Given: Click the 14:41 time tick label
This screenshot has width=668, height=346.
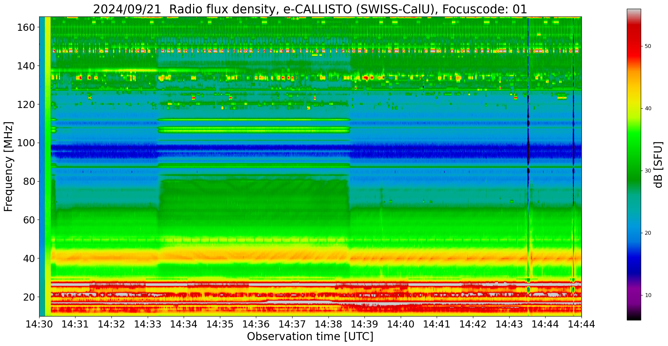Looking at the screenshot, I should tap(437, 324).
